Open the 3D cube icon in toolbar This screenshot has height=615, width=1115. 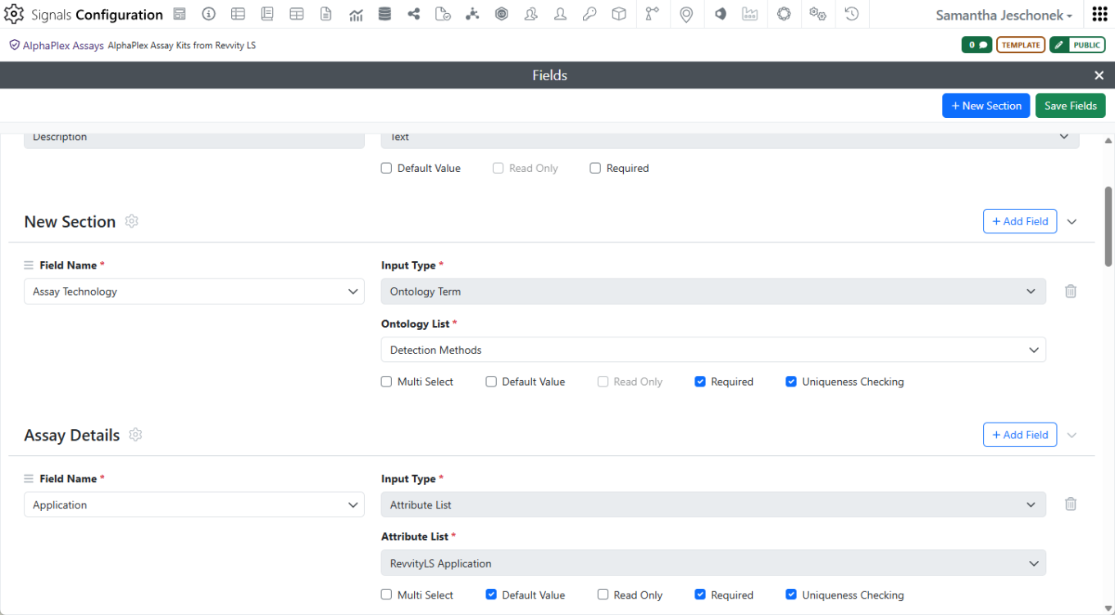619,14
